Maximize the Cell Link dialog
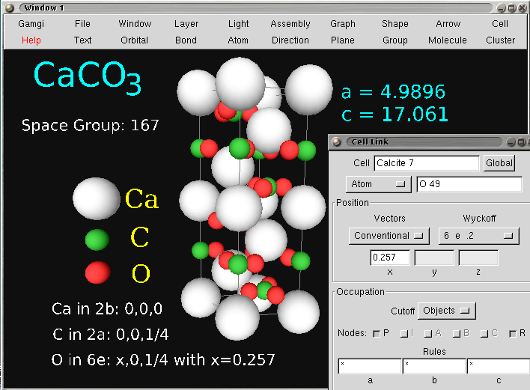This screenshot has width=530, height=390. [521, 142]
